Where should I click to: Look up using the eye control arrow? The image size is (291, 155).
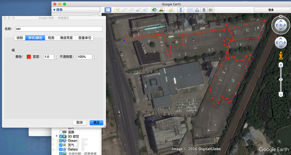280,21
